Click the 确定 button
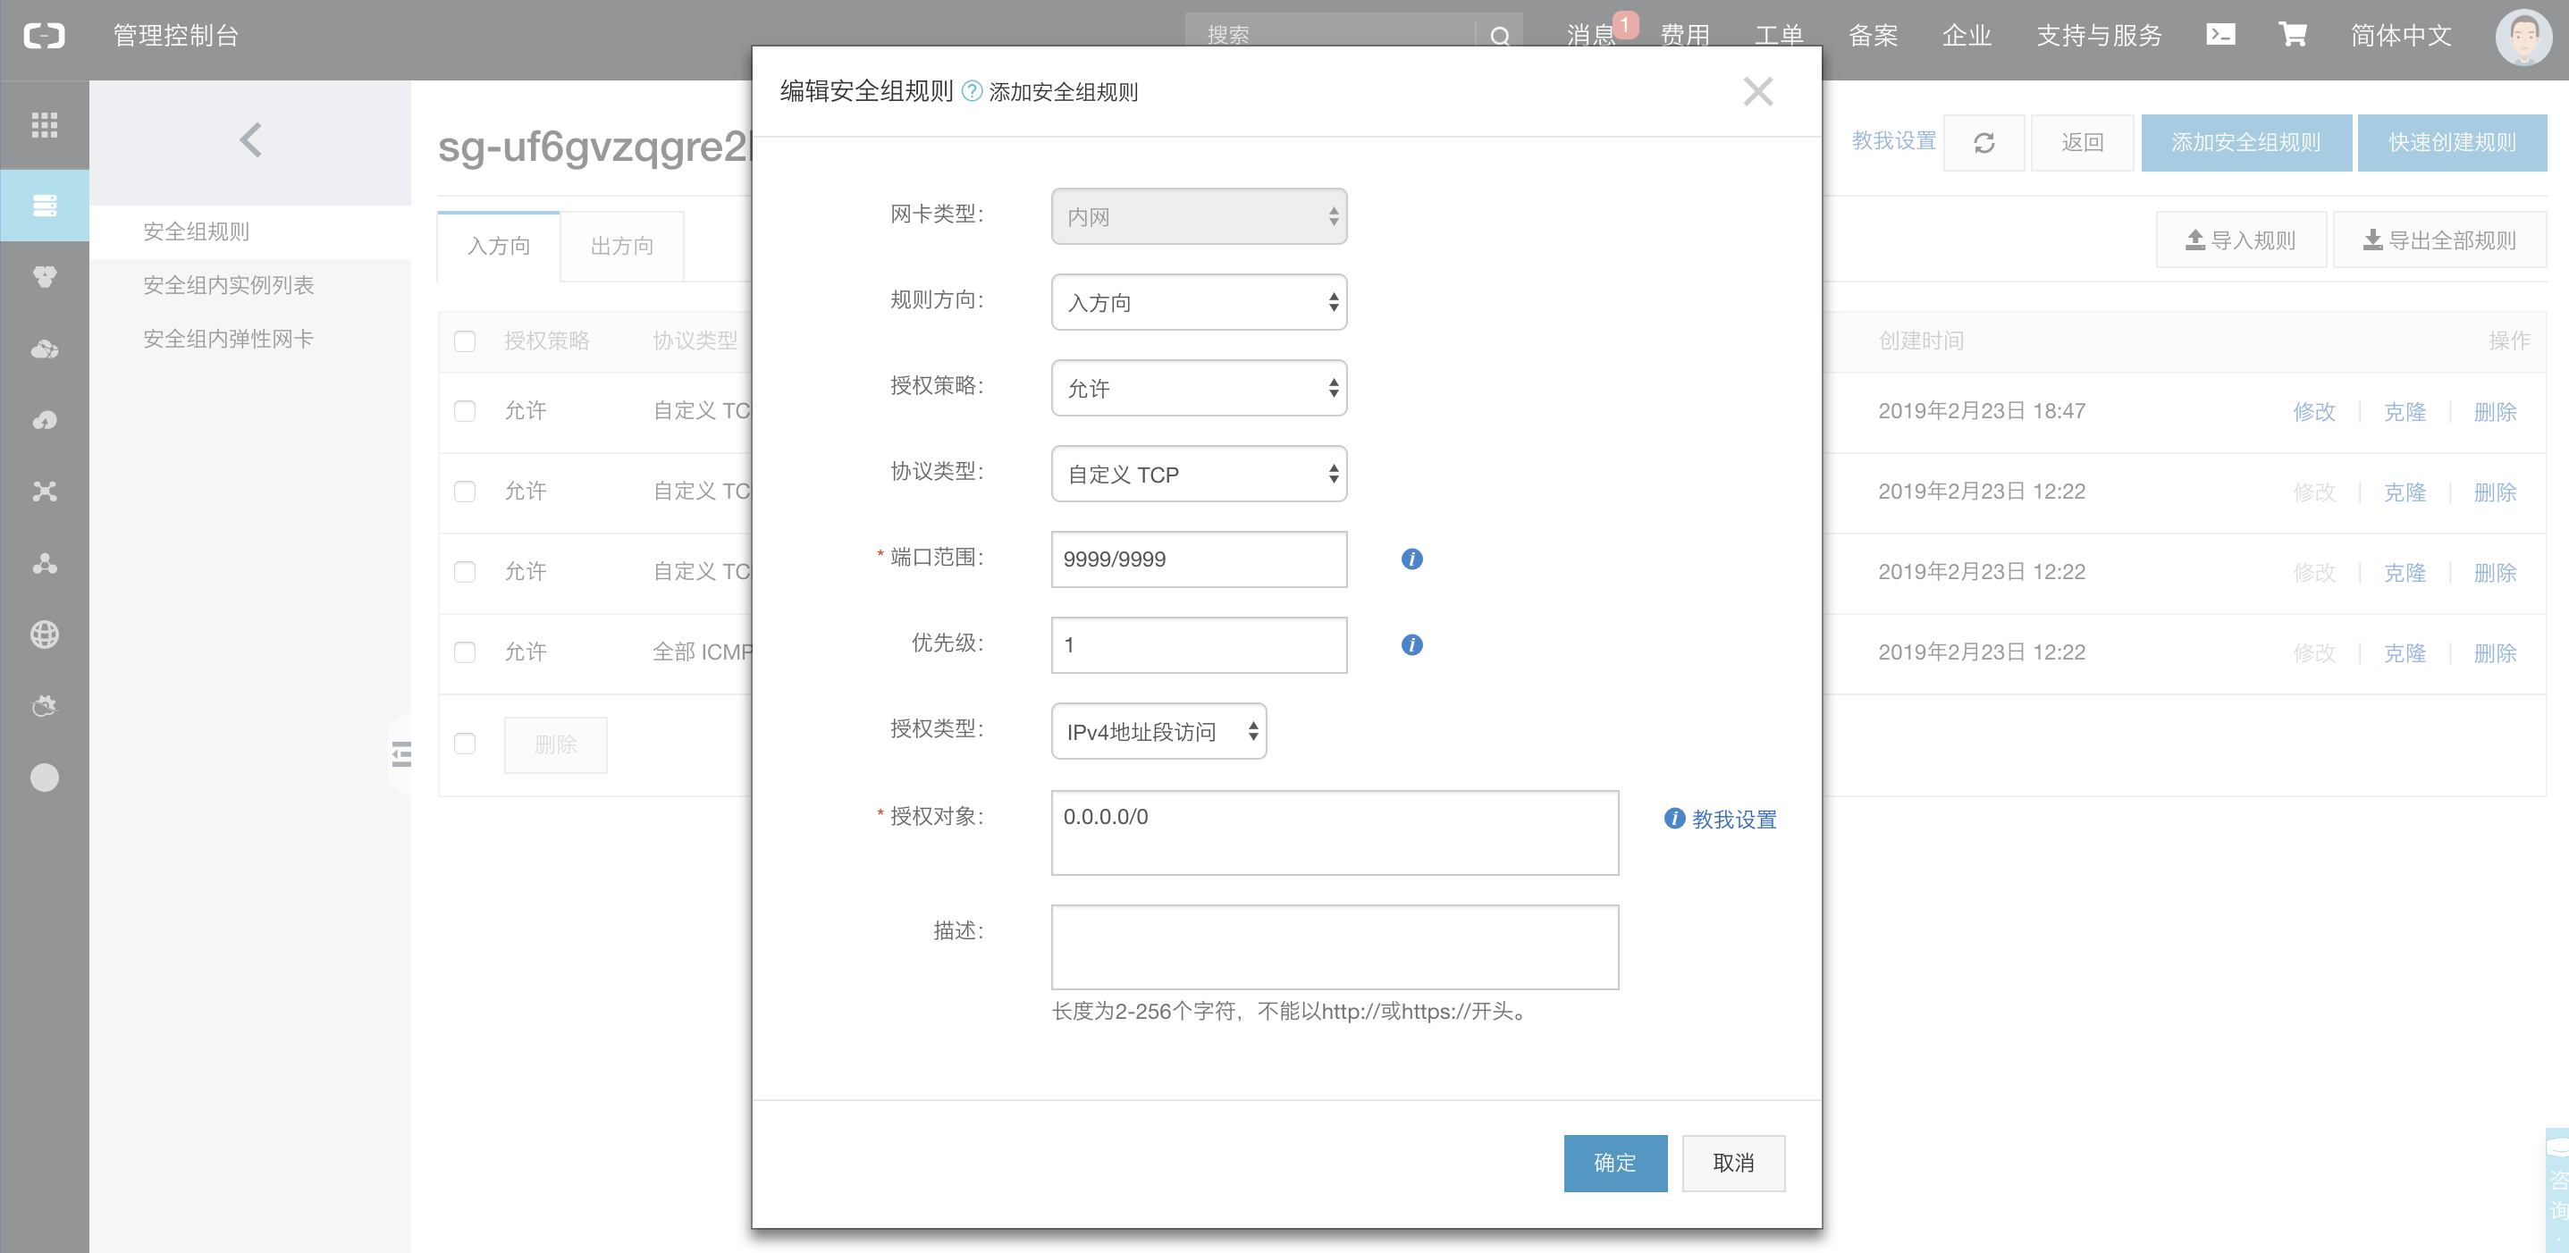Viewport: 2569px width, 1253px height. click(1614, 1163)
